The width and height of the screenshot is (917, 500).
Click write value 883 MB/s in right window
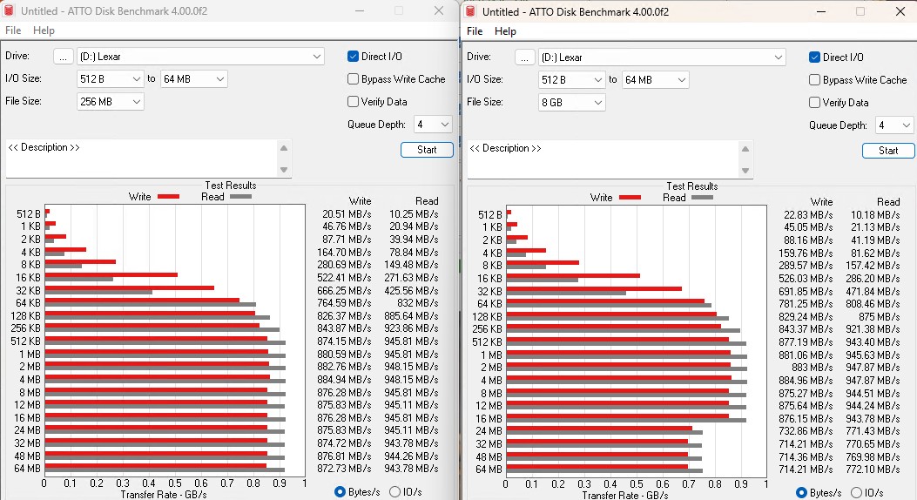click(812, 368)
